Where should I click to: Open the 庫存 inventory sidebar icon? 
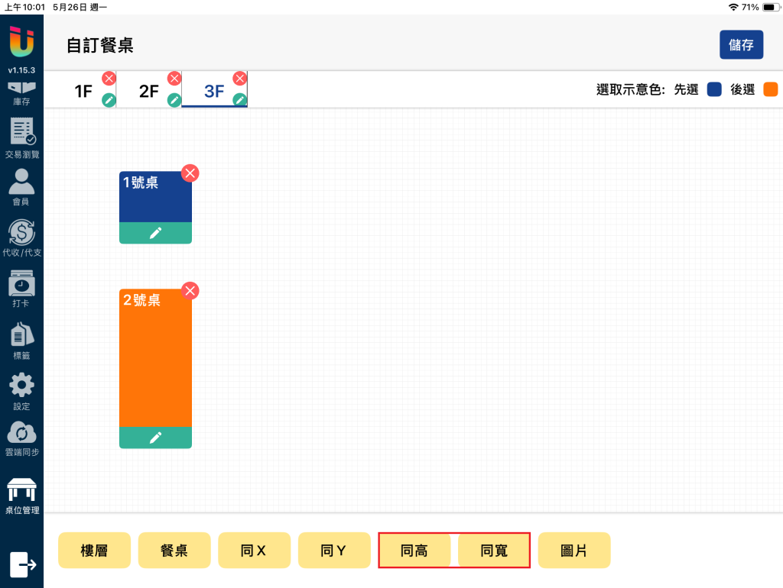point(21,93)
